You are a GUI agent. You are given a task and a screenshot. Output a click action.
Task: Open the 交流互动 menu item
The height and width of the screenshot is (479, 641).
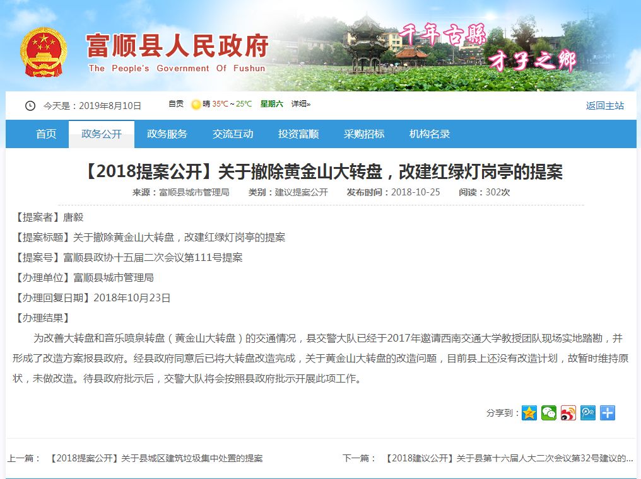(x=233, y=134)
